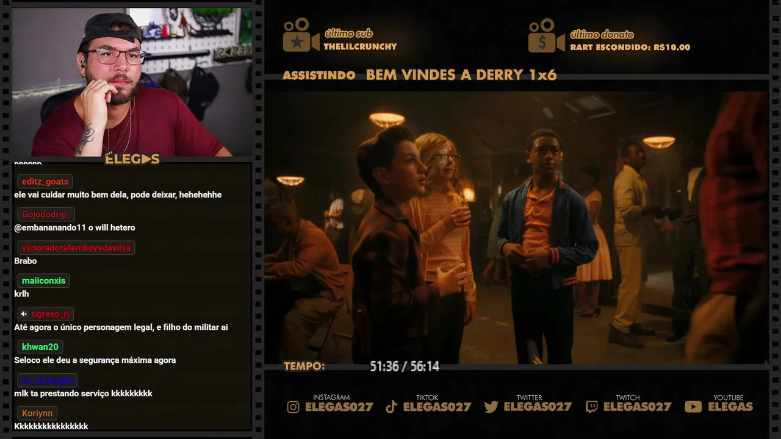Click the title 'BEM VINDES A DERRY 1x6'

pyautogui.click(x=461, y=75)
